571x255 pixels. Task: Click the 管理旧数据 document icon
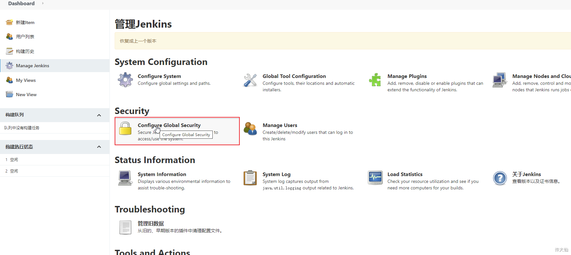click(x=125, y=227)
